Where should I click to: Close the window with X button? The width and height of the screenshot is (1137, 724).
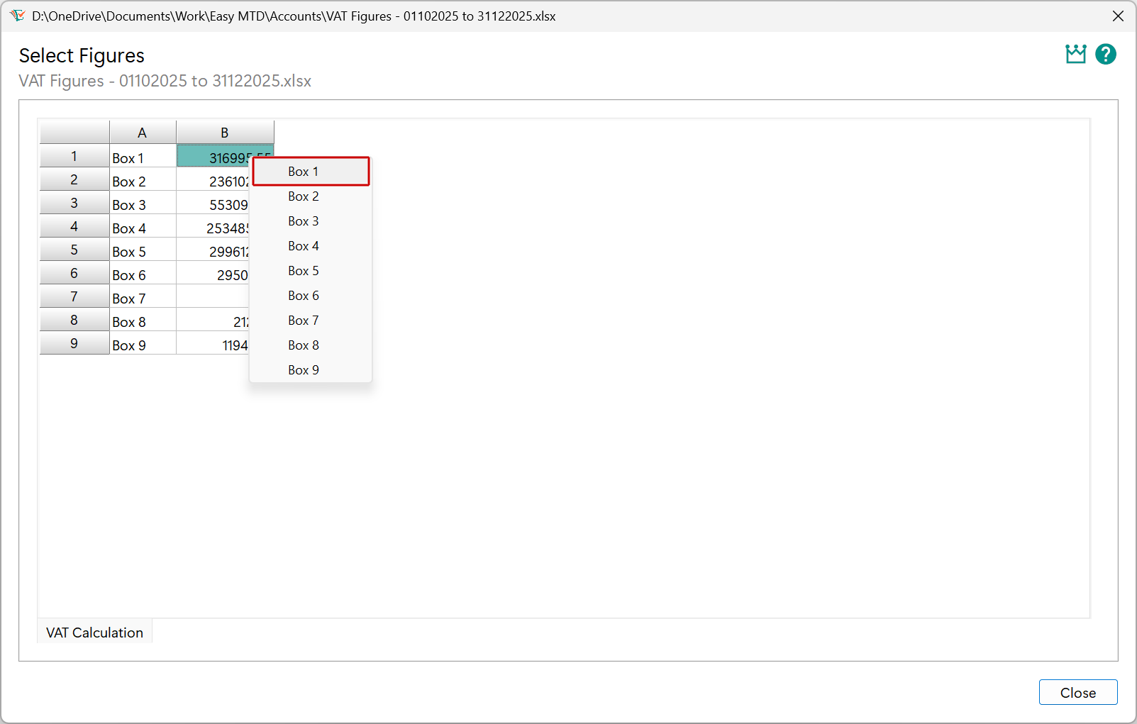pyautogui.click(x=1118, y=16)
